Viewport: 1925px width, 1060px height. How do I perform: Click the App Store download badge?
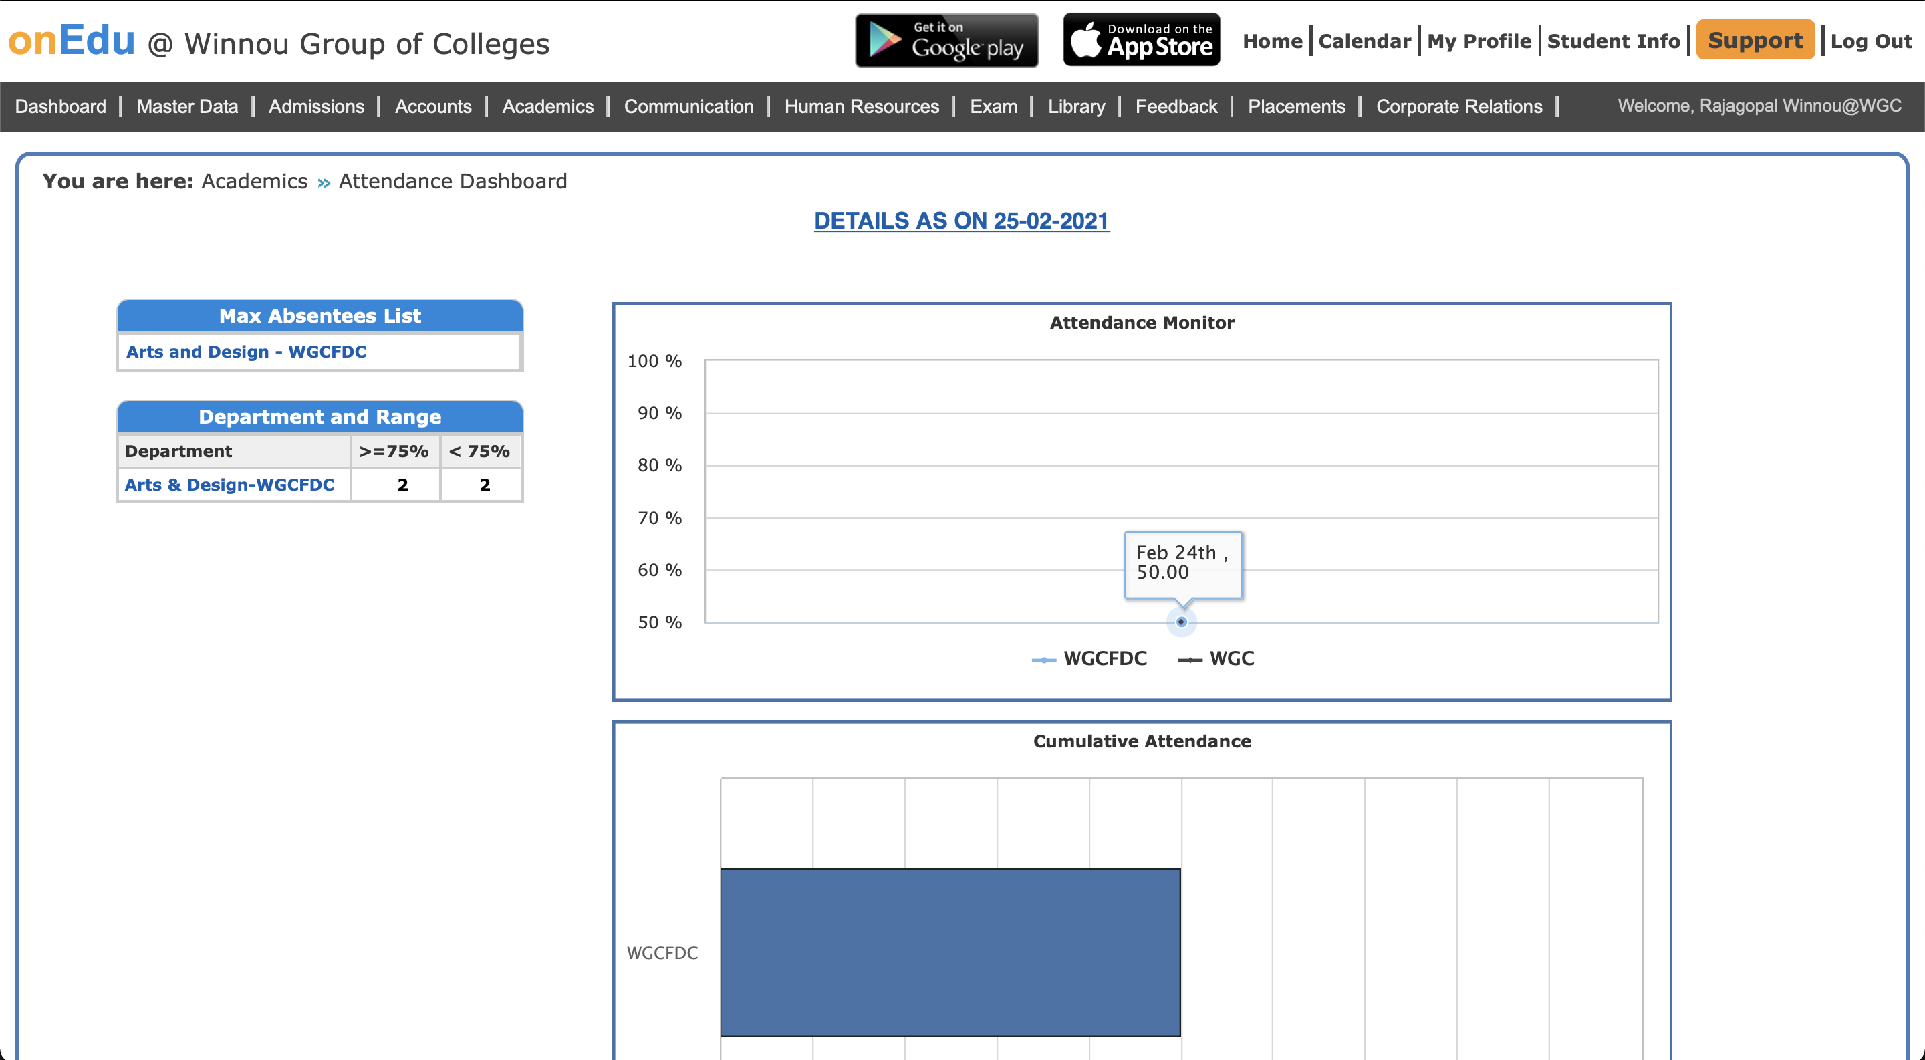click(x=1141, y=40)
